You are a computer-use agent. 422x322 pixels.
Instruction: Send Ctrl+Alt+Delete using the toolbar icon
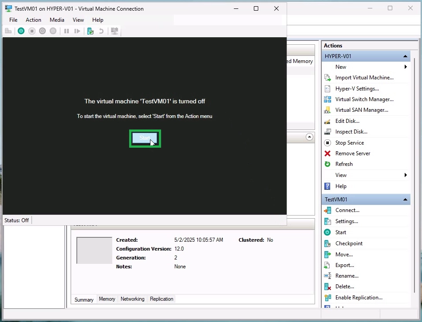[8, 31]
